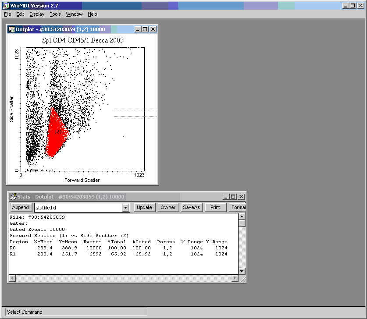Click into the statfile.txt filename field
367x319 pixels.
77,208
